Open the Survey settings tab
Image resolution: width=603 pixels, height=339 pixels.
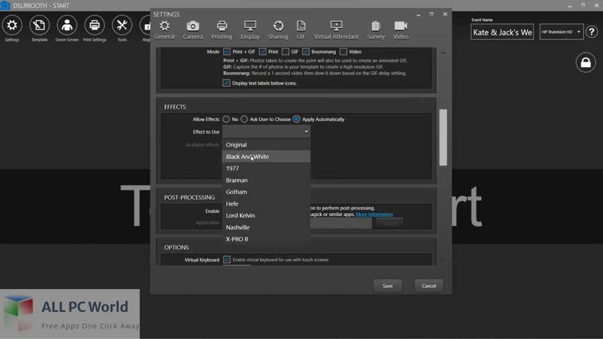pyautogui.click(x=376, y=30)
